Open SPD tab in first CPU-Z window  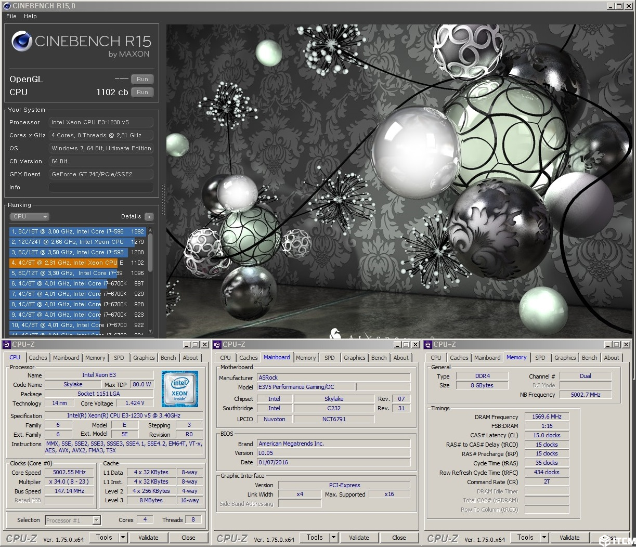(x=119, y=358)
